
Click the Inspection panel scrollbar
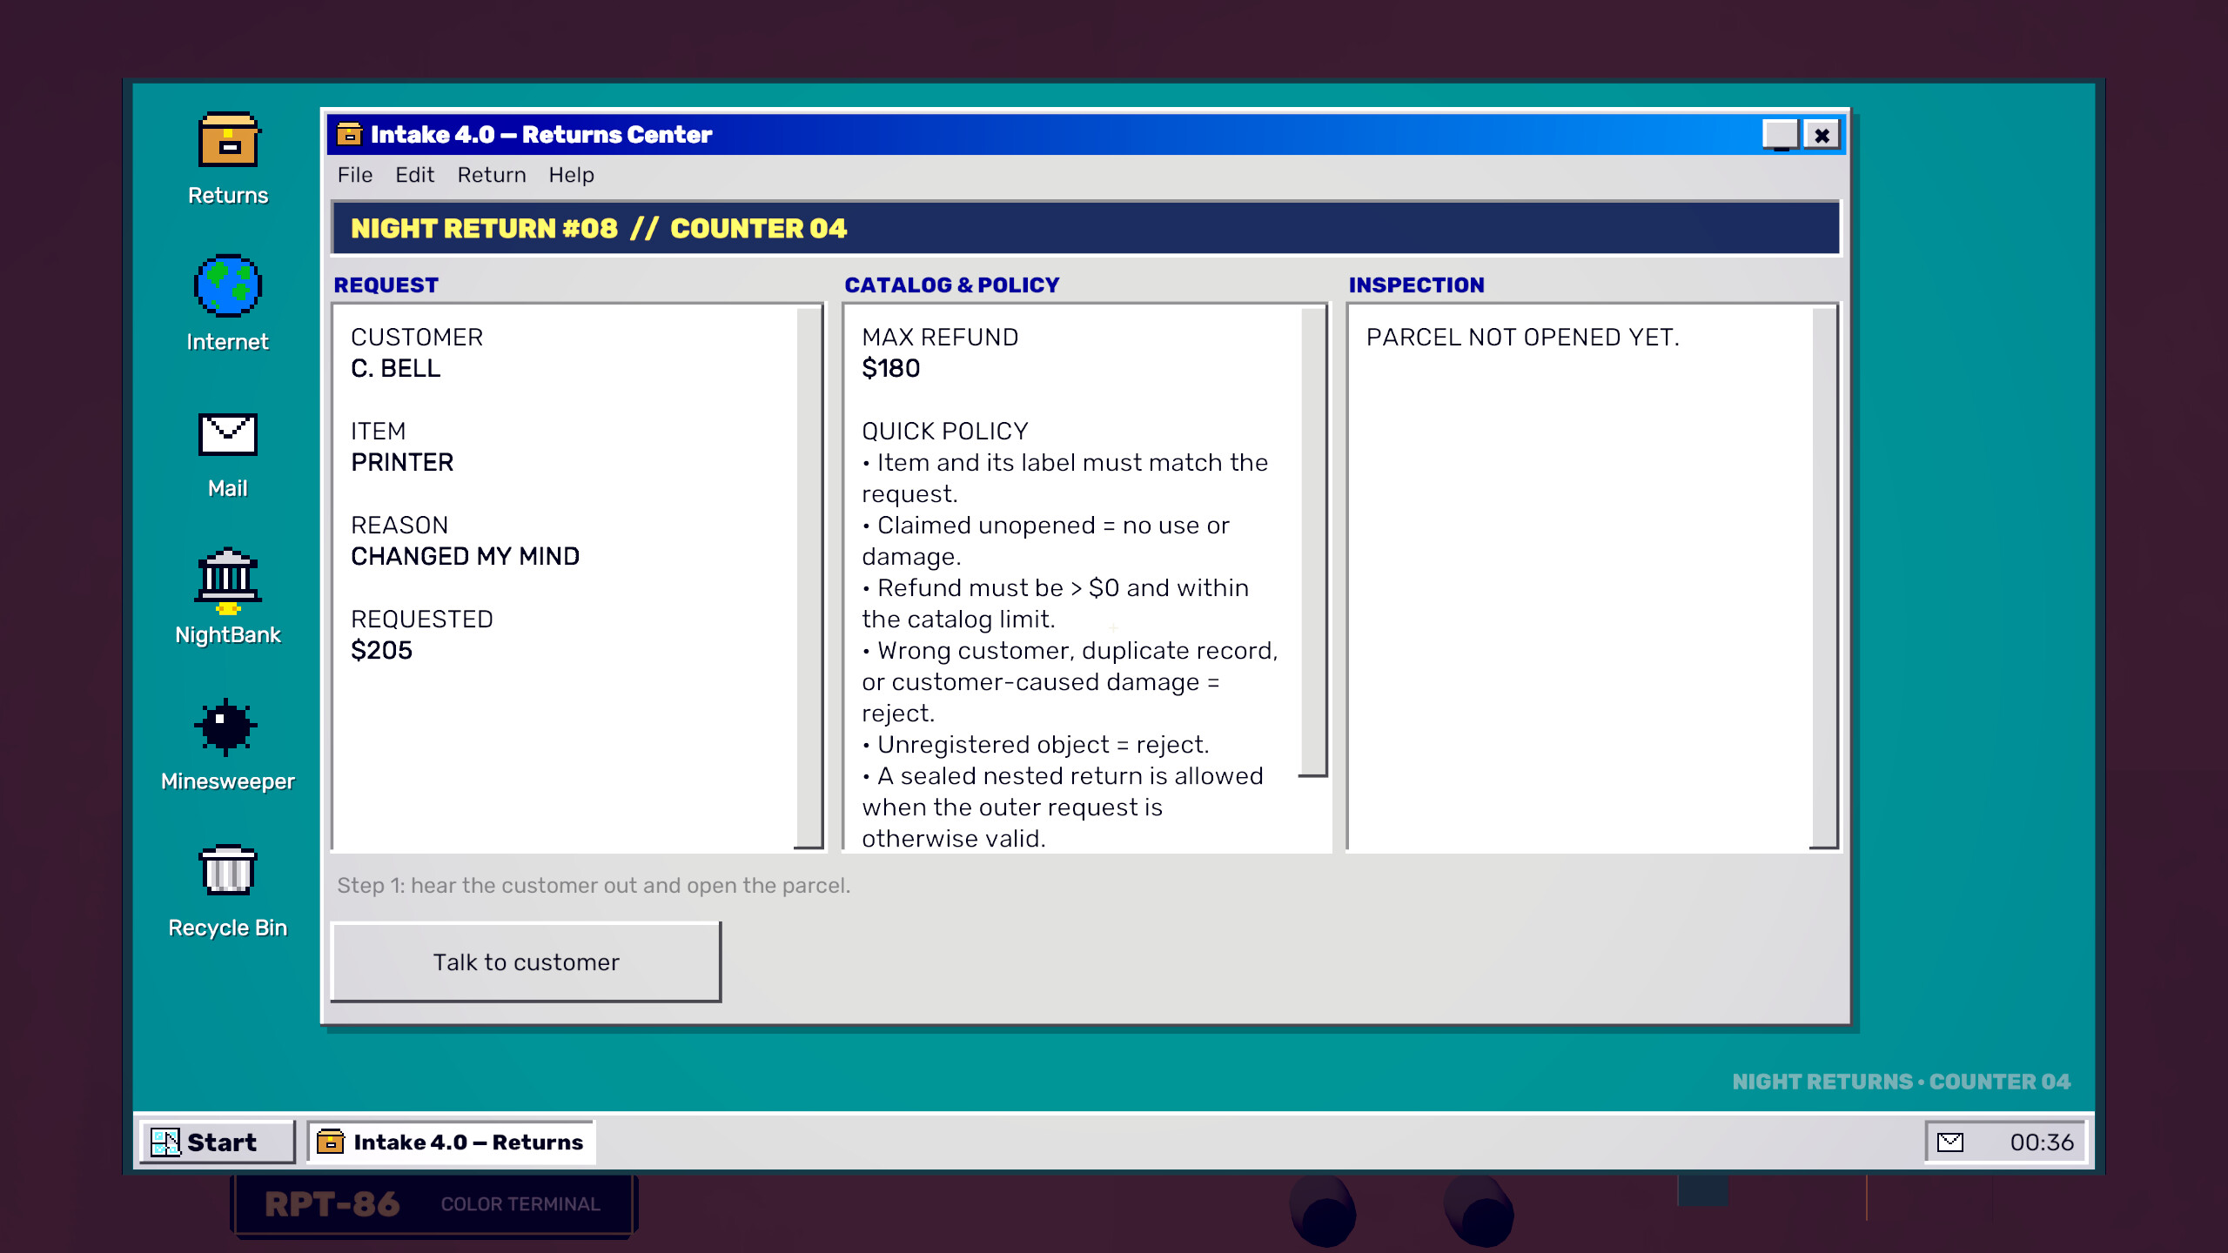click(1823, 576)
